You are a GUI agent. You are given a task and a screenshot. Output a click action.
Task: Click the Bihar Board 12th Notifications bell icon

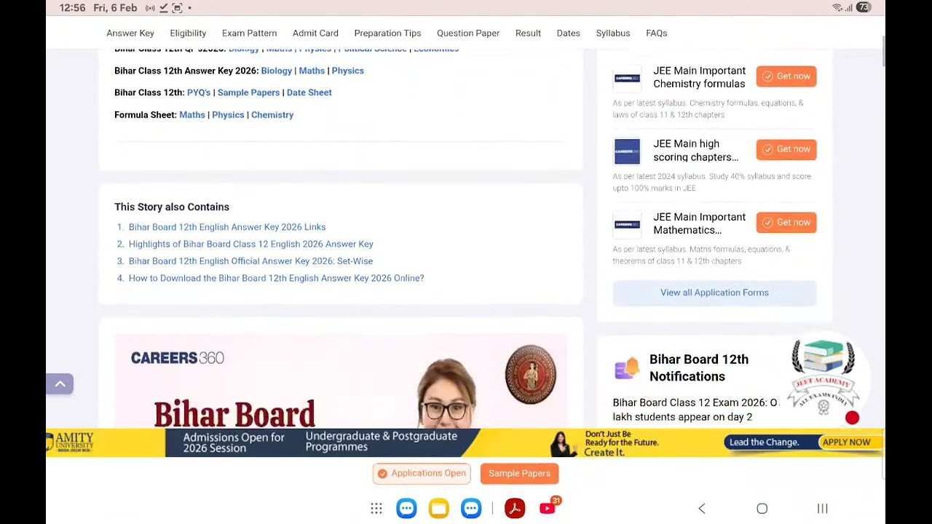(x=627, y=368)
